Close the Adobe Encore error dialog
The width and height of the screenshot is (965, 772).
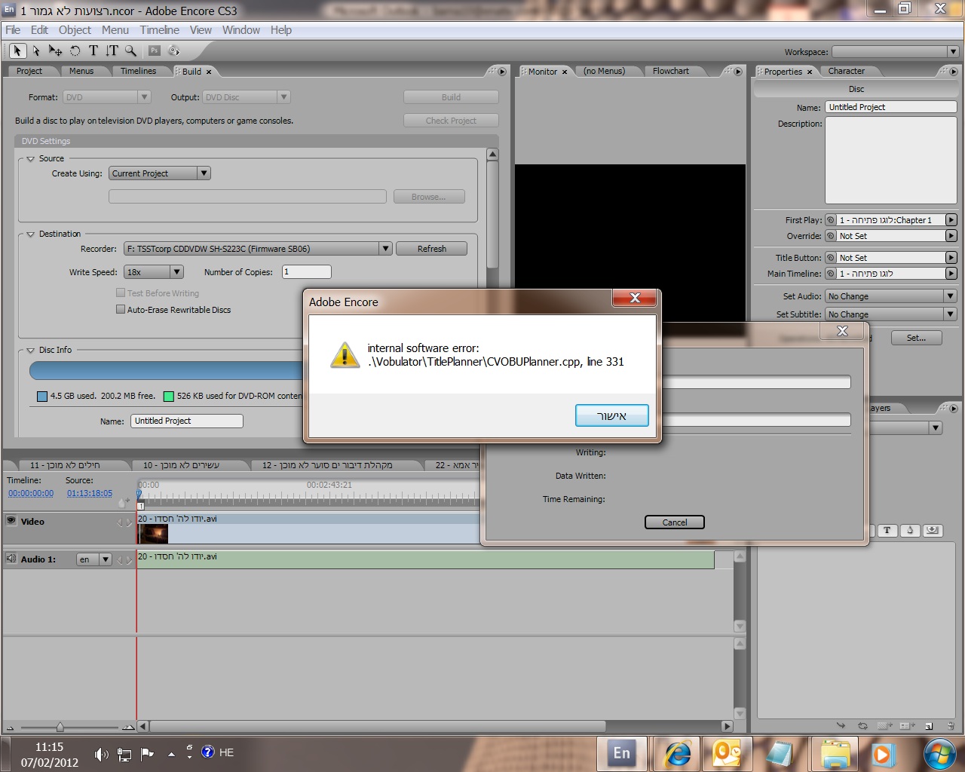pos(635,298)
